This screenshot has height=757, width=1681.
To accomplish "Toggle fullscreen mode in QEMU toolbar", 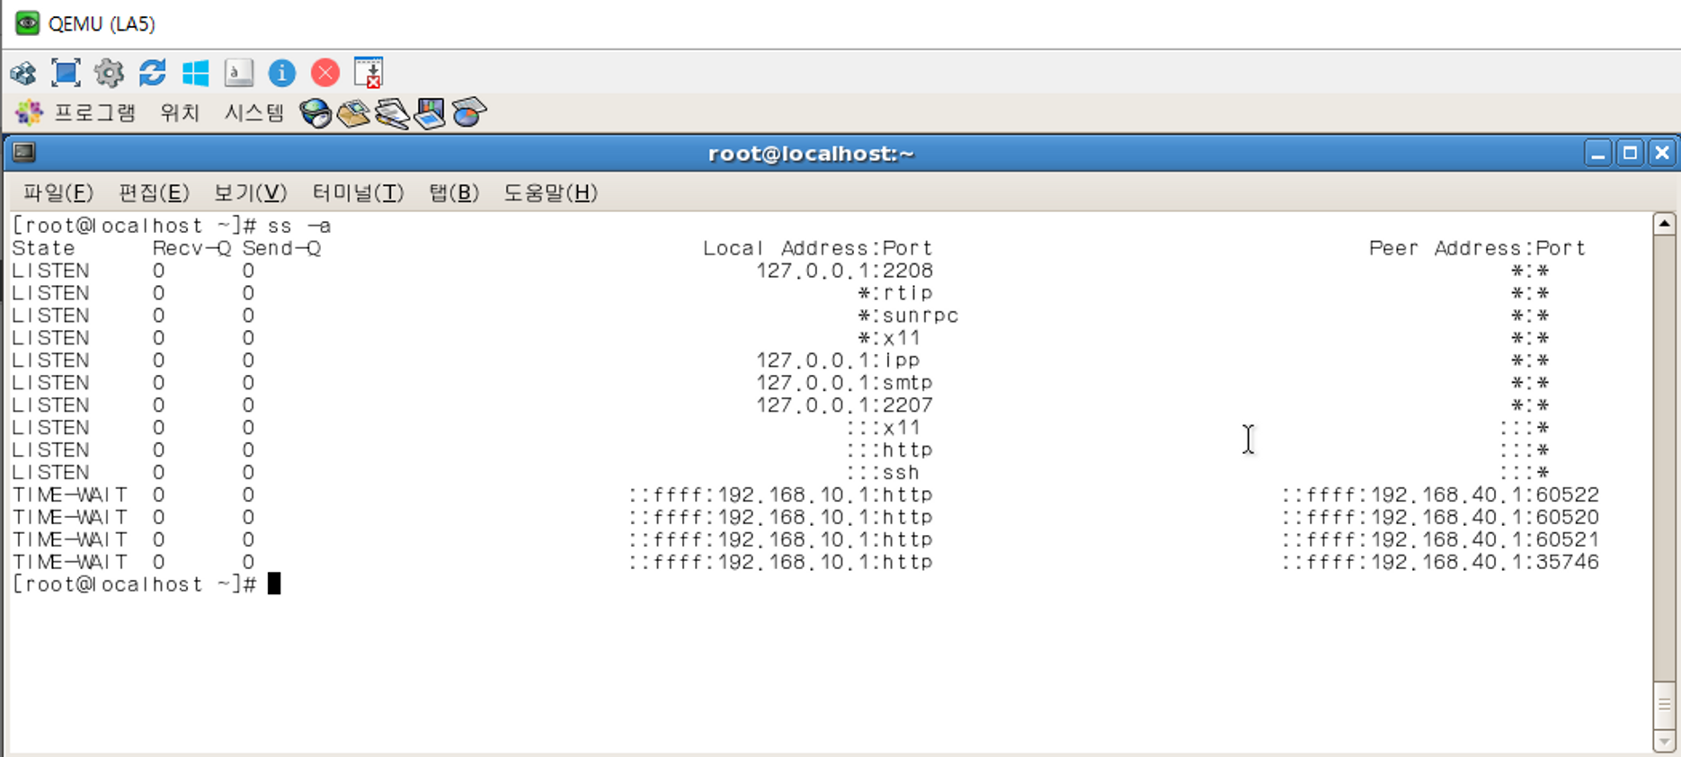I will point(66,73).
